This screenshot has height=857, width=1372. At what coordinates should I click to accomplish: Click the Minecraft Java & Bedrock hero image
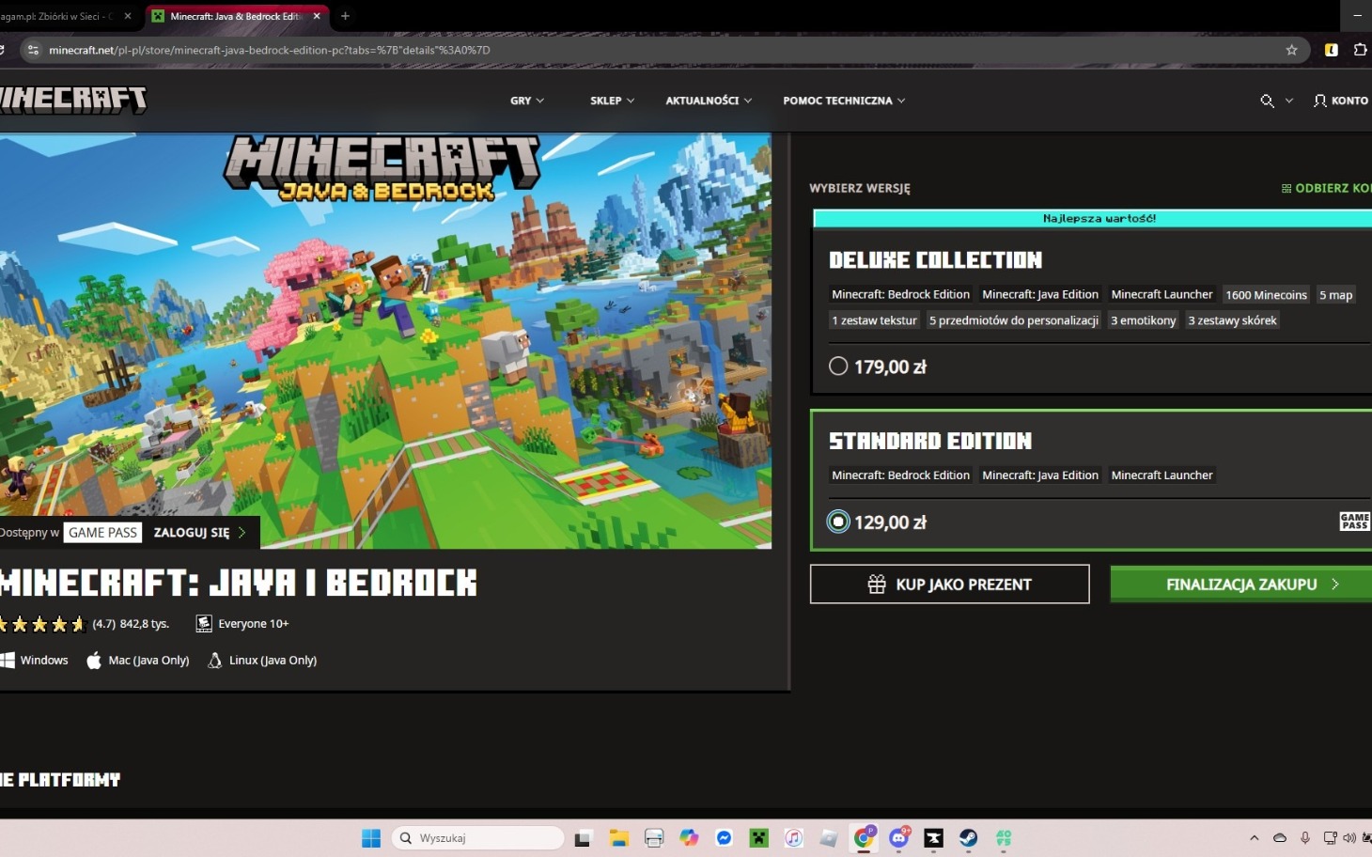pos(385,340)
